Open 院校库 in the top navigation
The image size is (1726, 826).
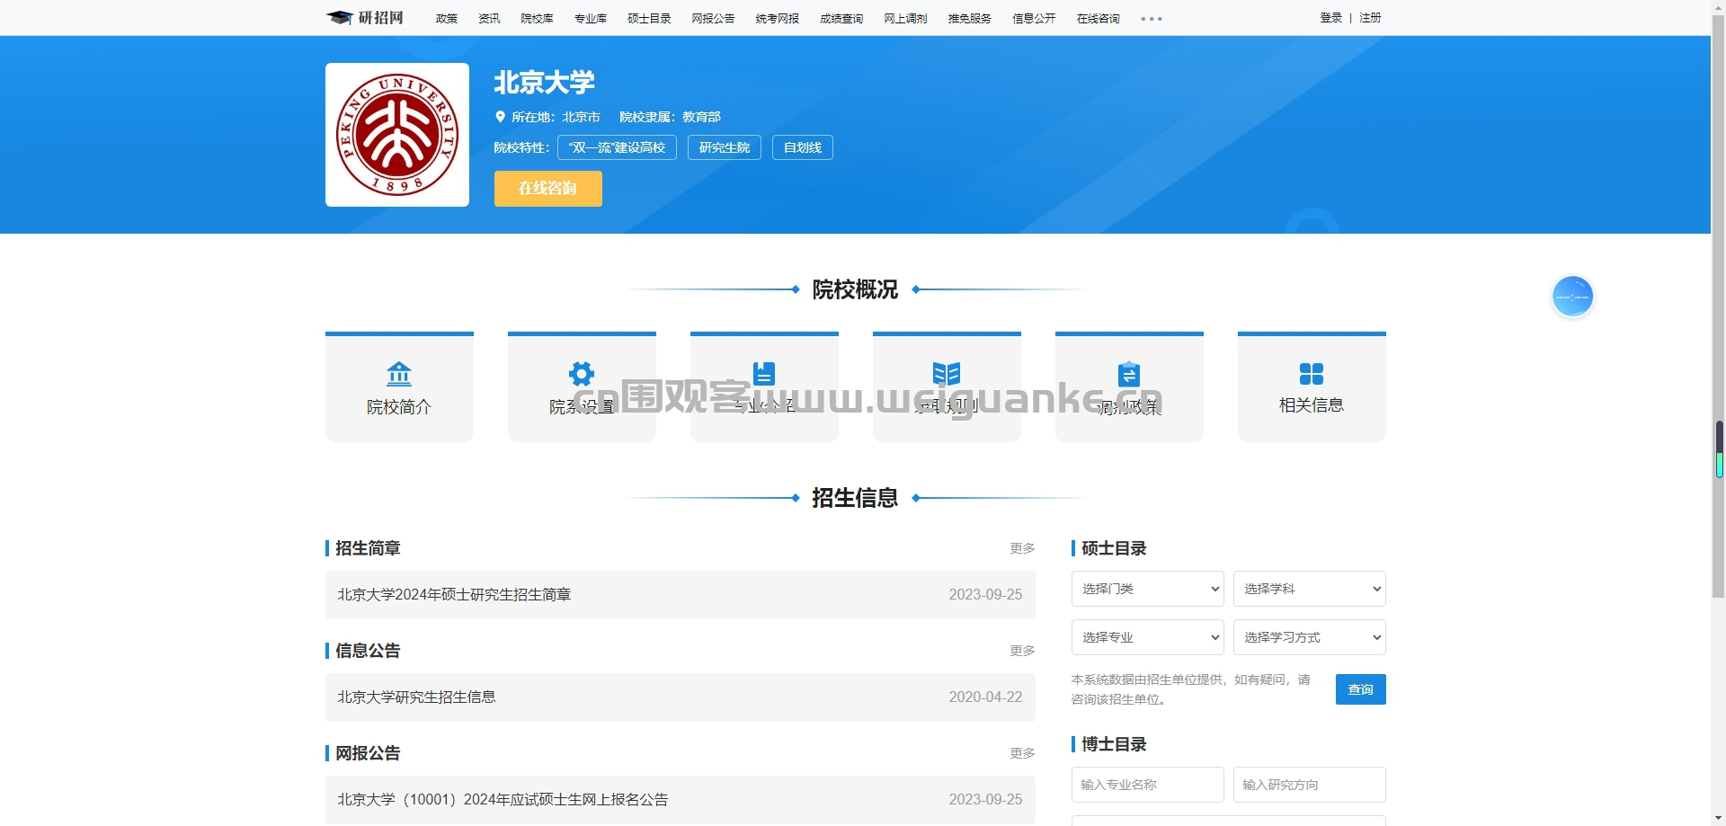(538, 18)
